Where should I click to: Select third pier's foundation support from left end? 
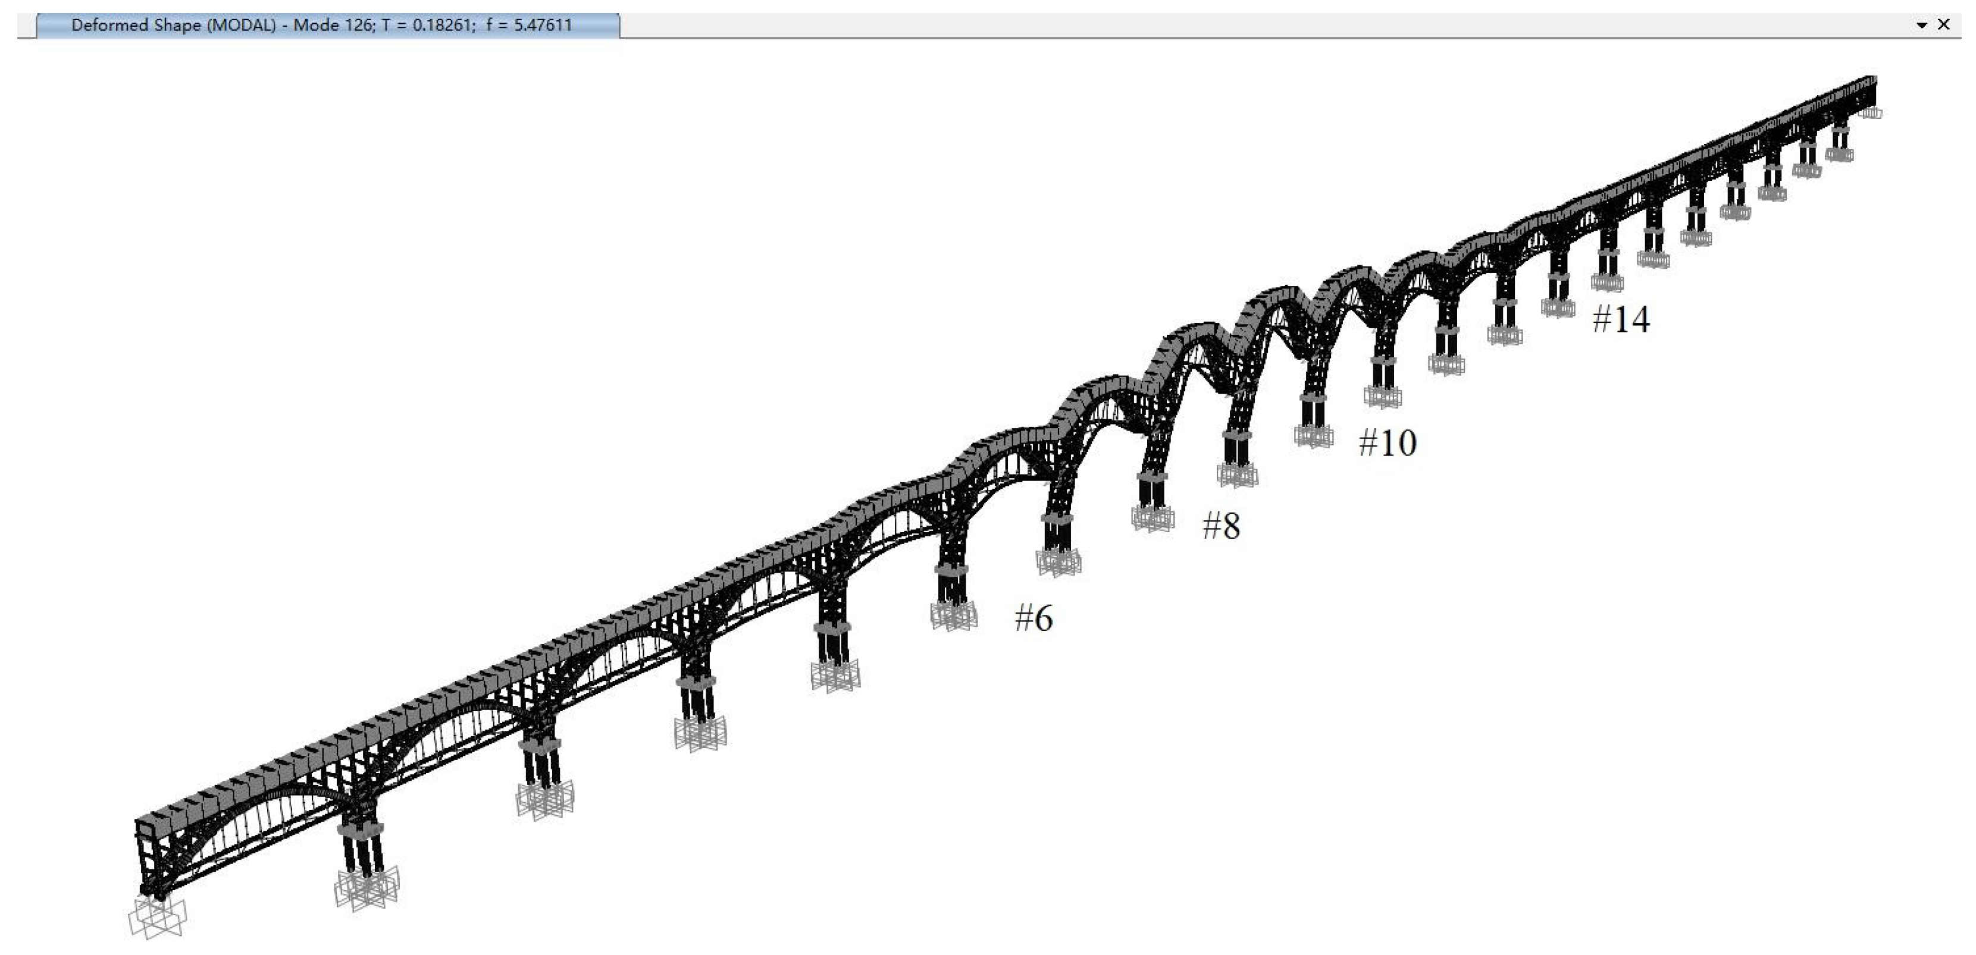click(x=544, y=801)
